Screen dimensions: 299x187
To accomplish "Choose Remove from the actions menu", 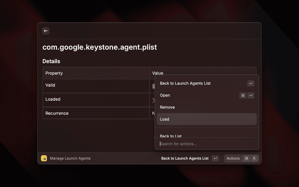I will pos(167,108).
